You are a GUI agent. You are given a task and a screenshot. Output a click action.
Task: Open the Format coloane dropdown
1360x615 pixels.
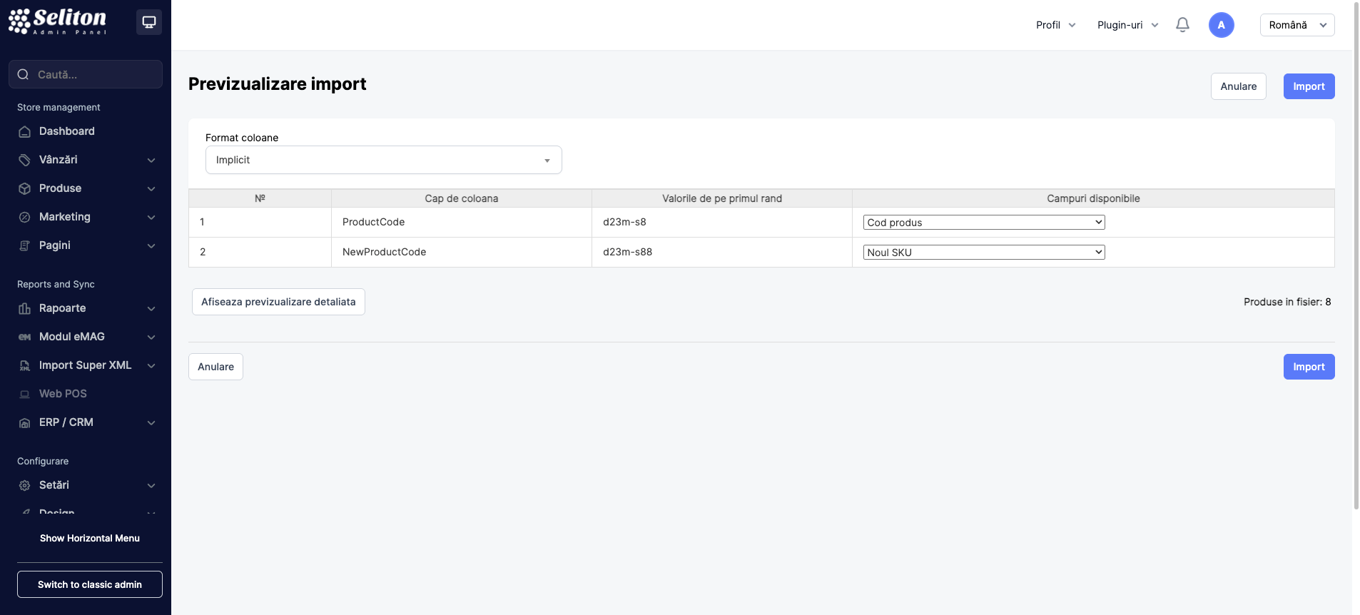383,160
